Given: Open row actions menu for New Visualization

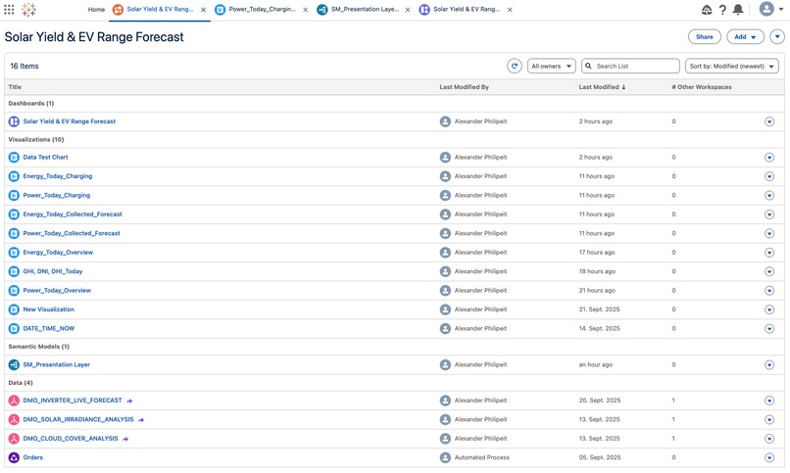Looking at the screenshot, I should tap(769, 309).
